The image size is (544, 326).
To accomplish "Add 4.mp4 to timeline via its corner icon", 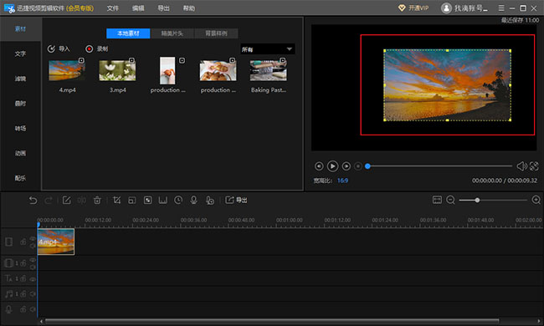I will [81, 60].
